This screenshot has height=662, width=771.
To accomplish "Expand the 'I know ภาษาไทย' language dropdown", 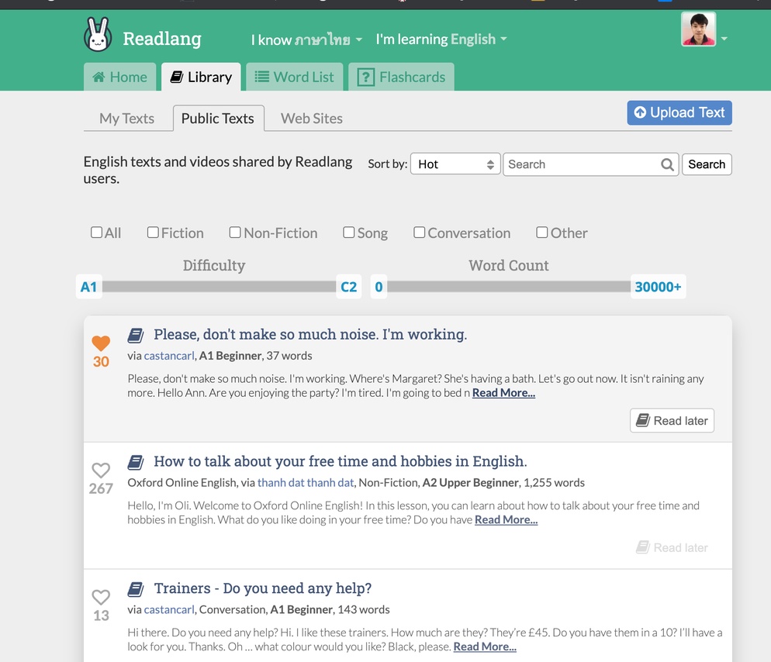I will [x=306, y=40].
